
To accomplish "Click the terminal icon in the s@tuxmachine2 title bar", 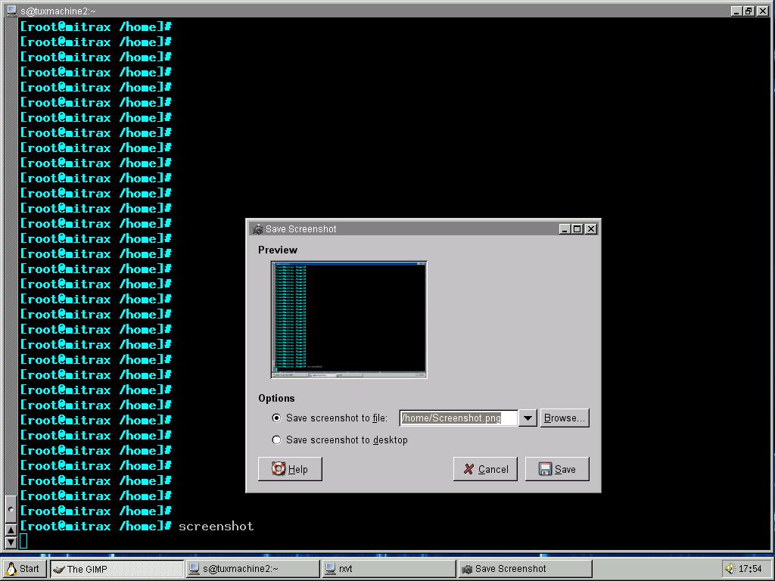I will tap(11, 11).
